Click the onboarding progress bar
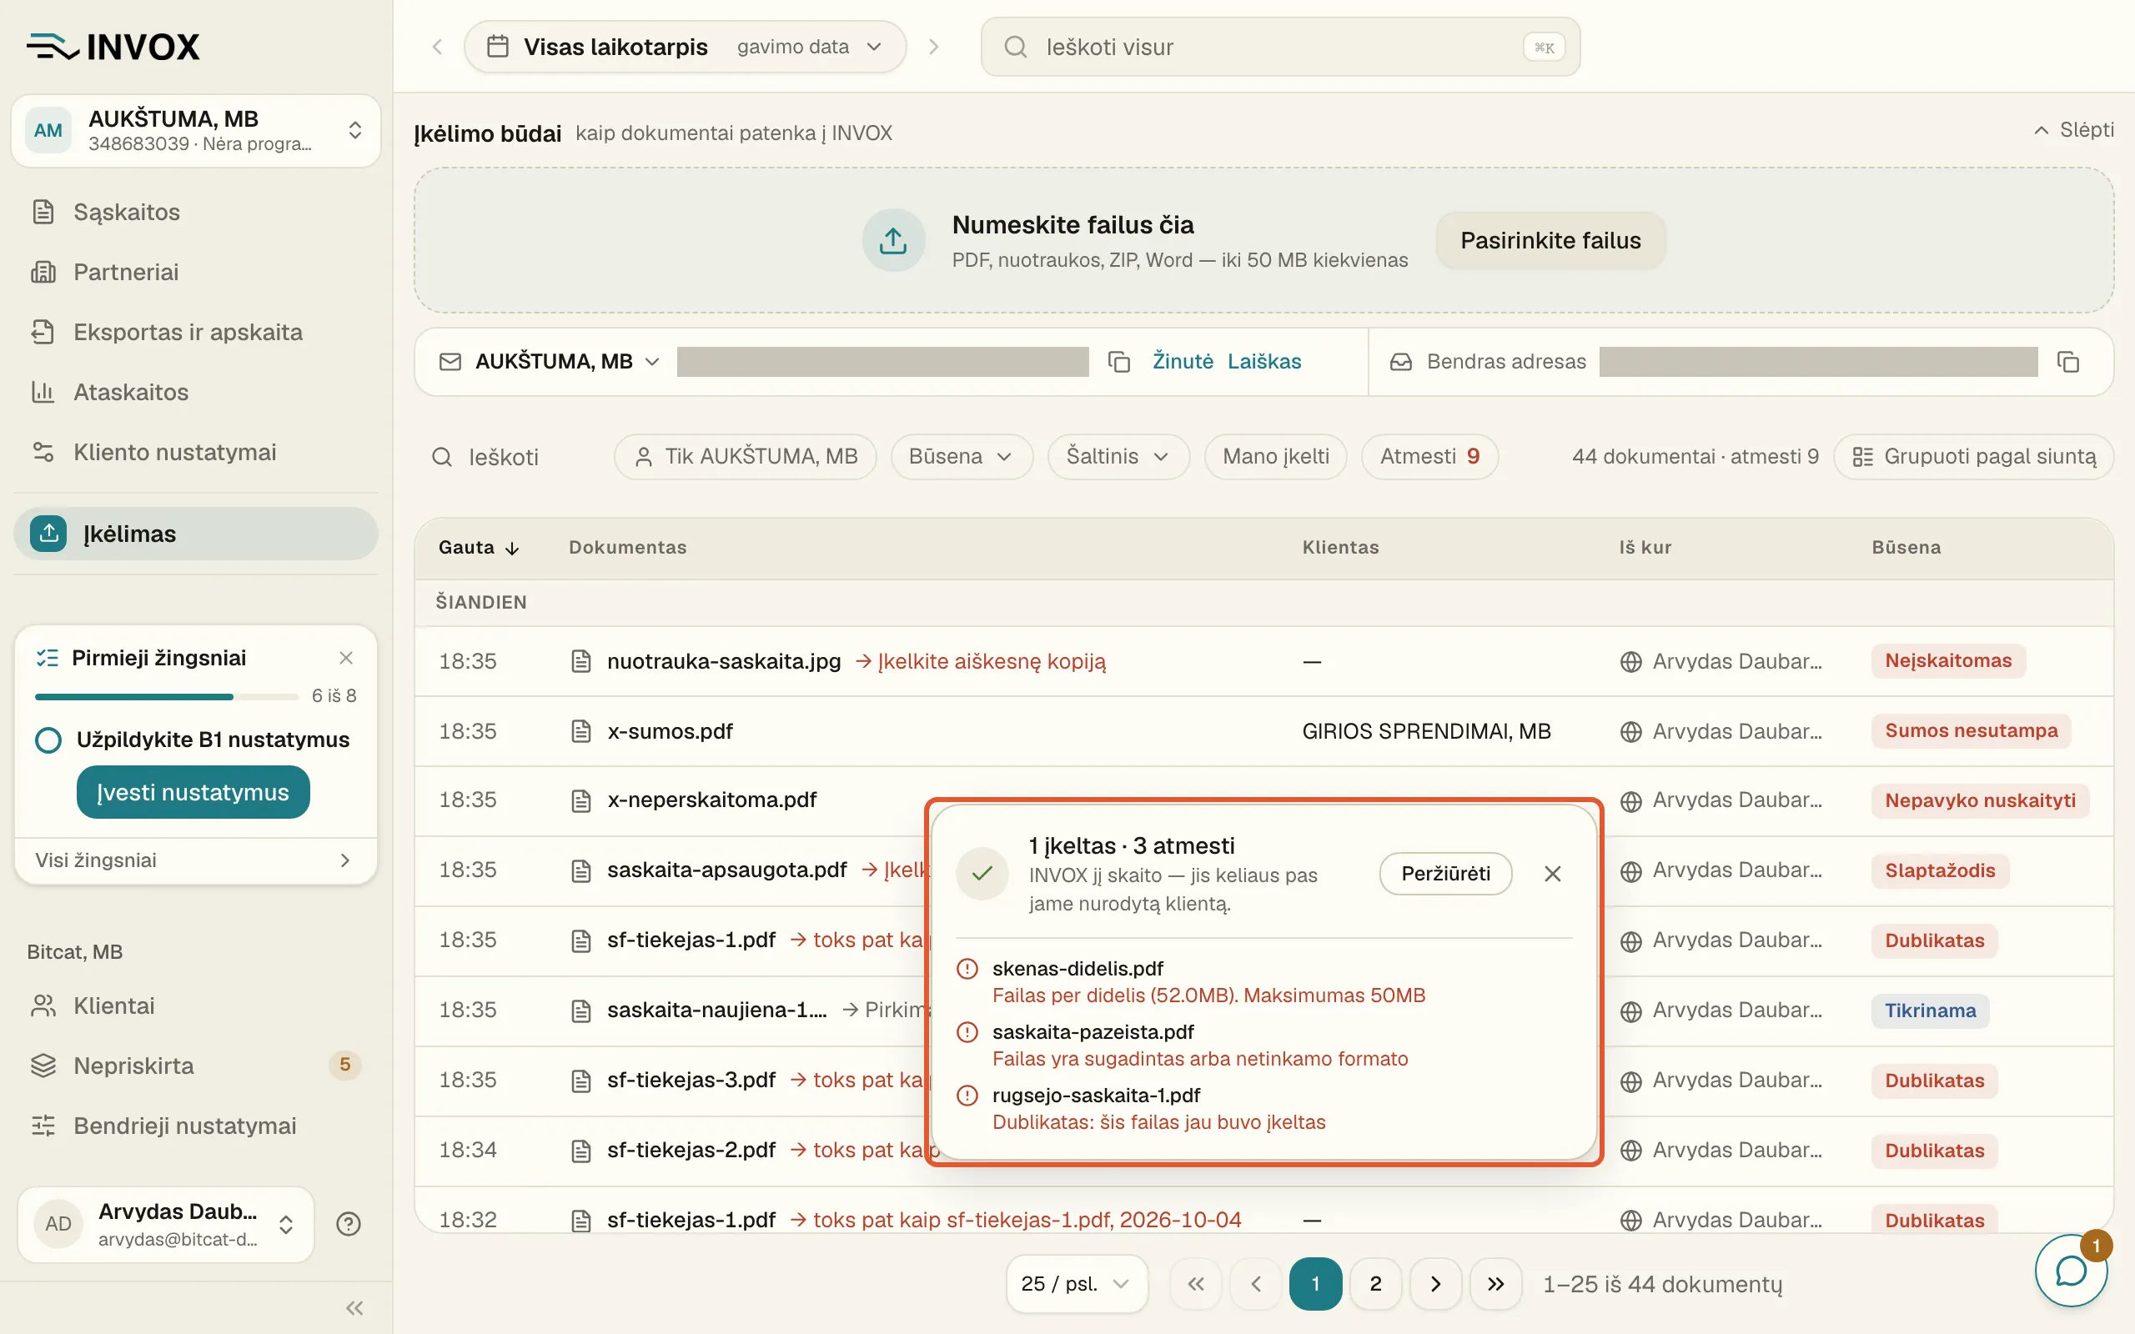The height and width of the screenshot is (1334, 2135). click(167, 697)
